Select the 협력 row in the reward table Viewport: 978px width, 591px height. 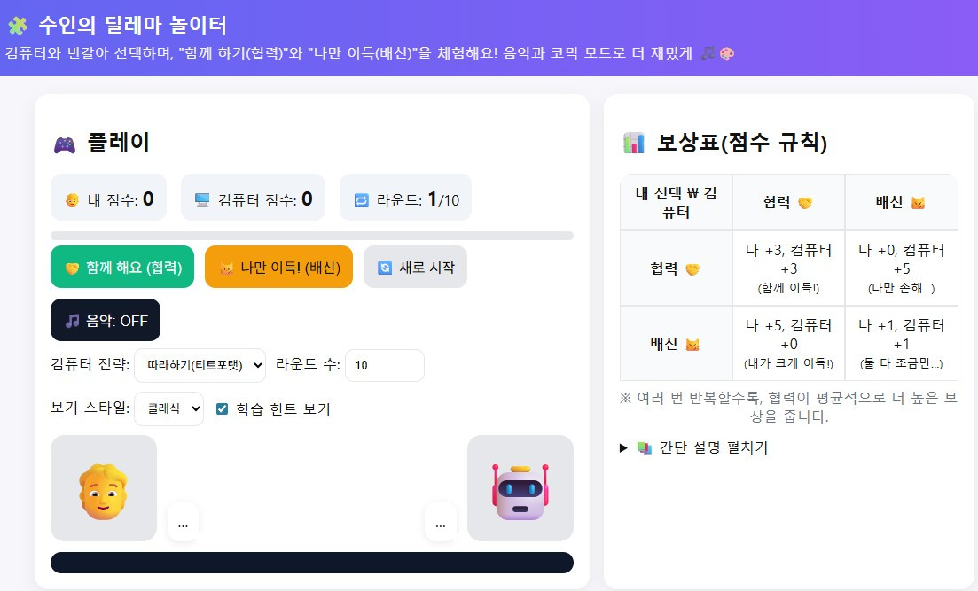(676, 268)
